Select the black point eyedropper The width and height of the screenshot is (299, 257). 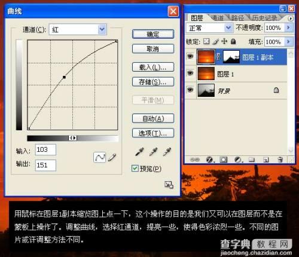coord(139,152)
